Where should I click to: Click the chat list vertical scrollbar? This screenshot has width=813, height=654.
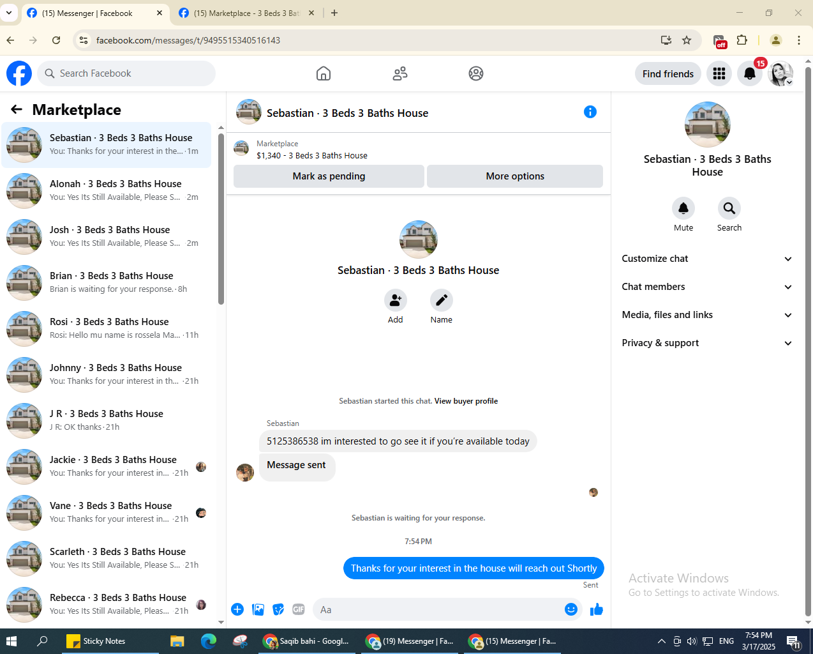pyautogui.click(x=221, y=218)
